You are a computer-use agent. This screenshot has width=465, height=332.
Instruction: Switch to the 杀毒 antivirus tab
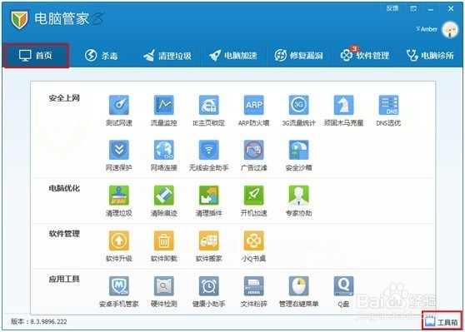[x=101, y=56]
